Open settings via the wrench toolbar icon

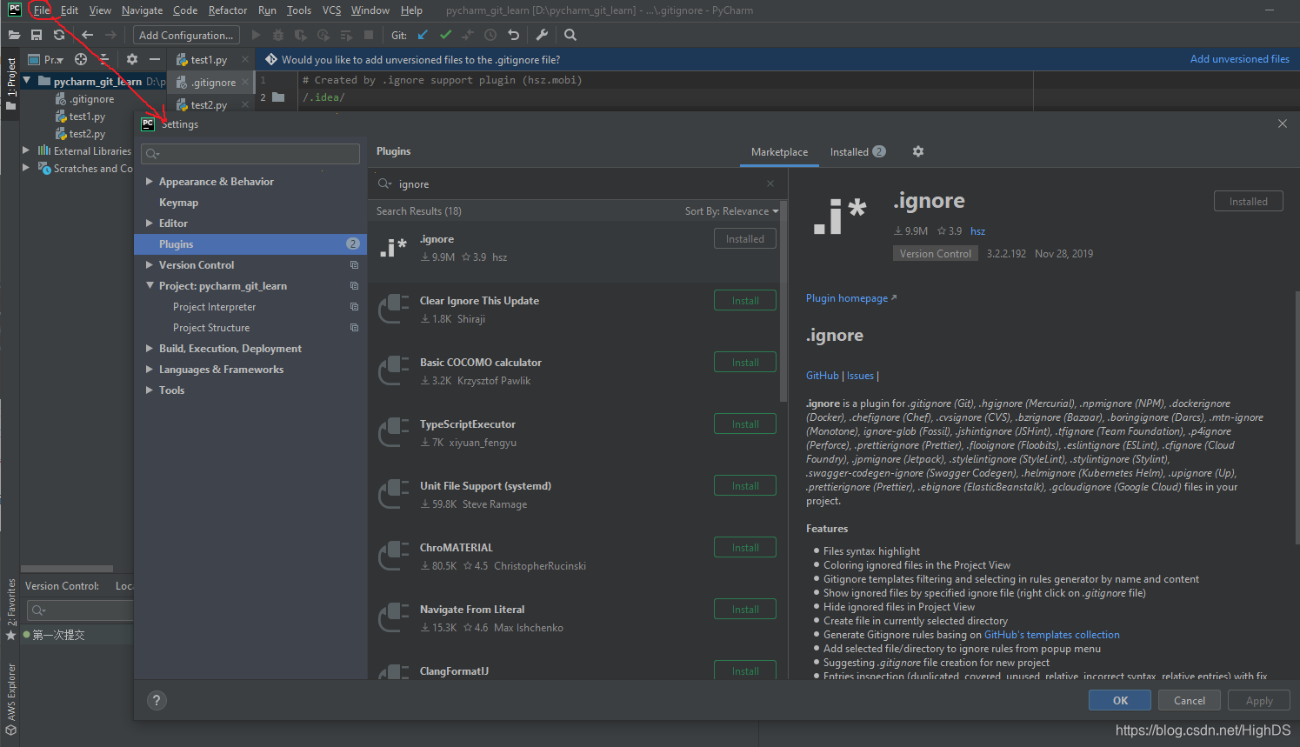pyautogui.click(x=542, y=35)
